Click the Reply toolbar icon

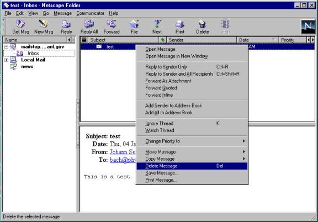coord(66,24)
